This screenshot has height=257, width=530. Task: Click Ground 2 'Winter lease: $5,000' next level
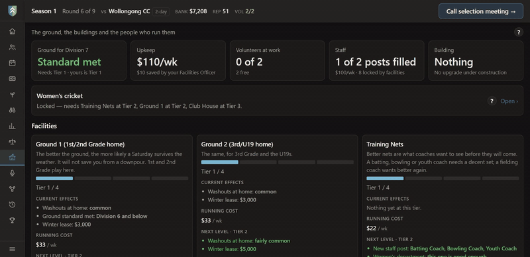click(232, 249)
